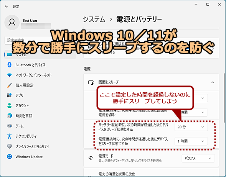Click the Windows Update sync icon
The image size is (226, 177).
pos(9,157)
